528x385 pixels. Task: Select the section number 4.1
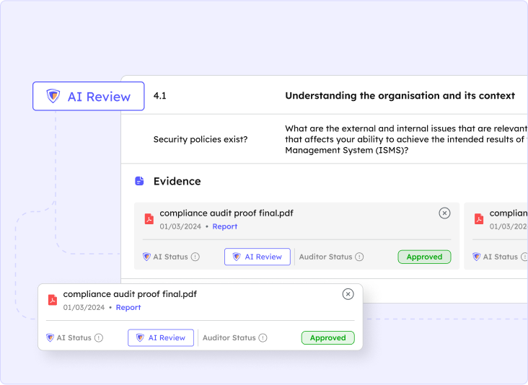click(x=159, y=96)
